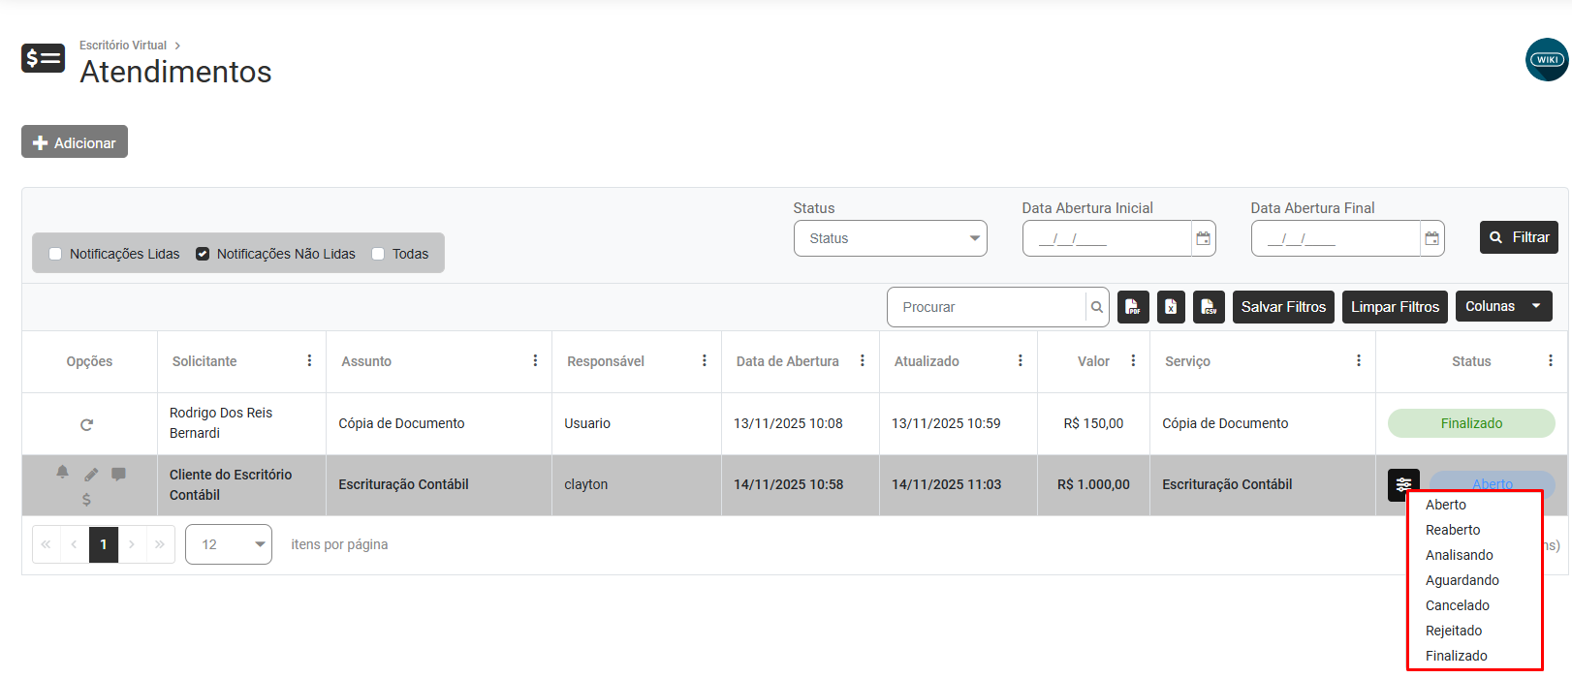Export table to Excel file
This screenshot has height=678, width=1572.
click(1171, 307)
